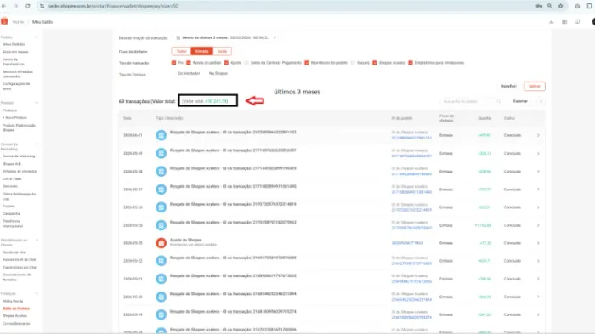Click the calendar icon in the date filter

(x=178, y=38)
